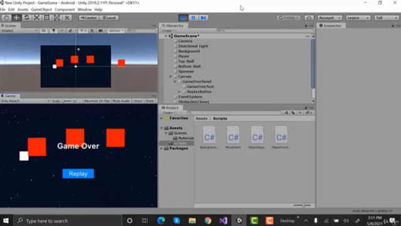Open the Edit menu
The width and height of the screenshot is (401, 226).
pos(11,9)
